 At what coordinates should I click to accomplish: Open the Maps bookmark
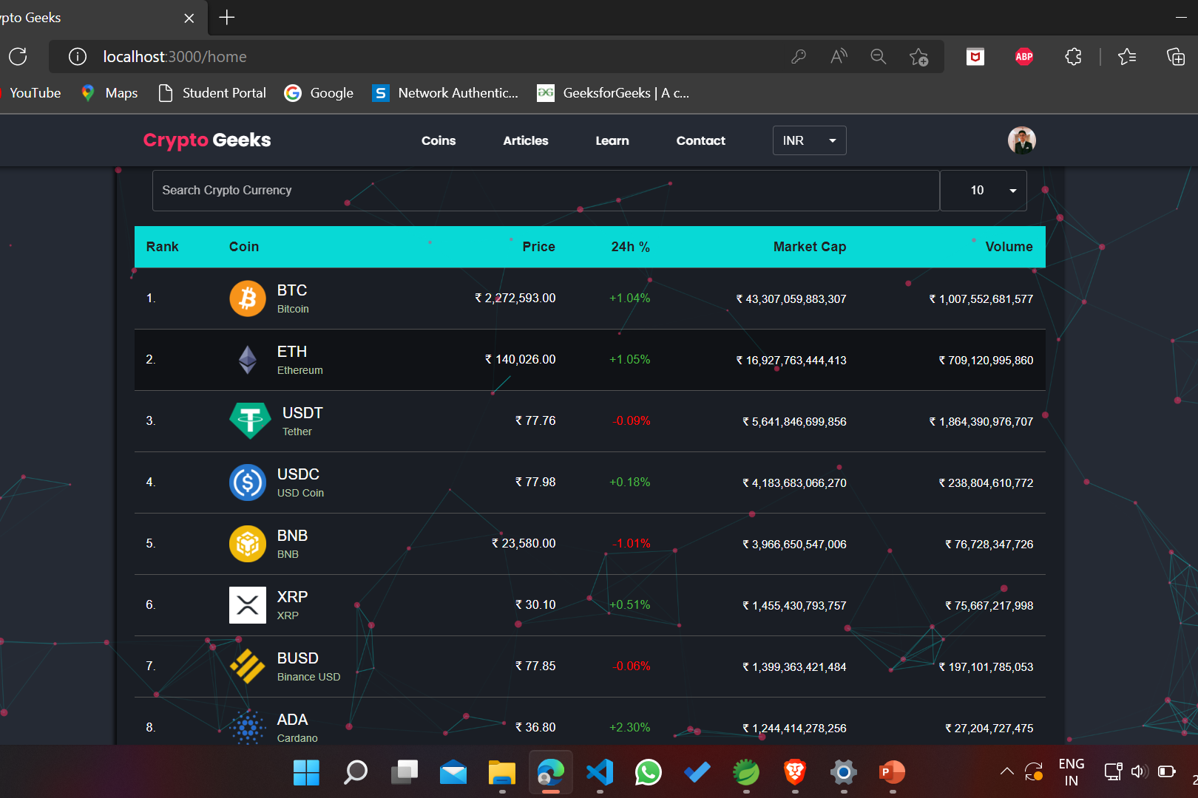(109, 93)
